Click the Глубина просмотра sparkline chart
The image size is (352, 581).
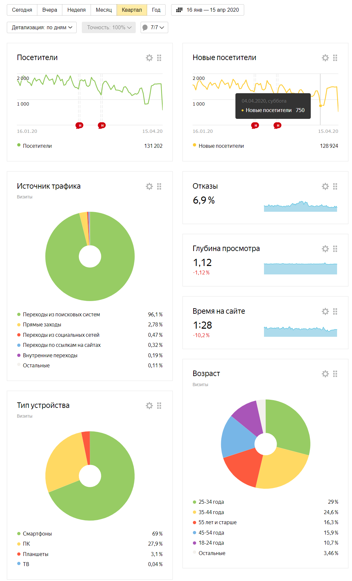[300, 269]
